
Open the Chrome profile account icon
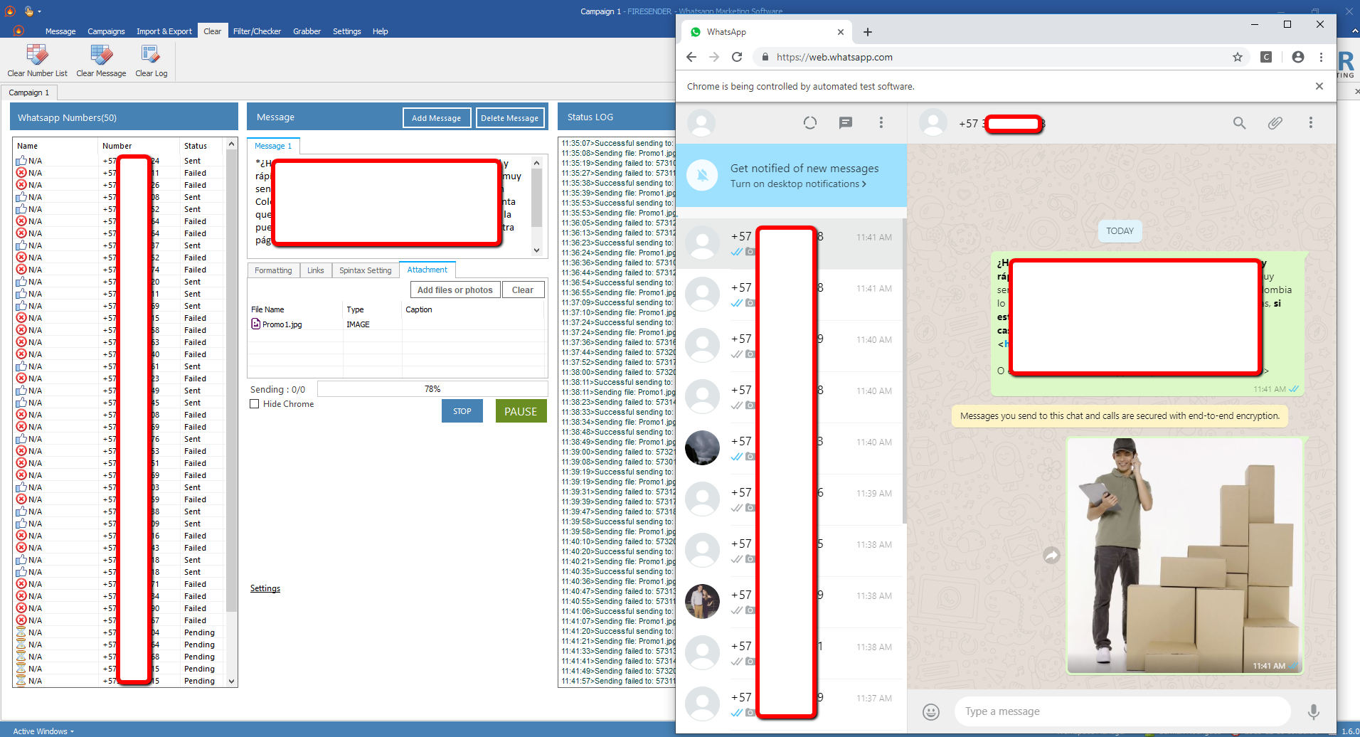click(x=1298, y=57)
